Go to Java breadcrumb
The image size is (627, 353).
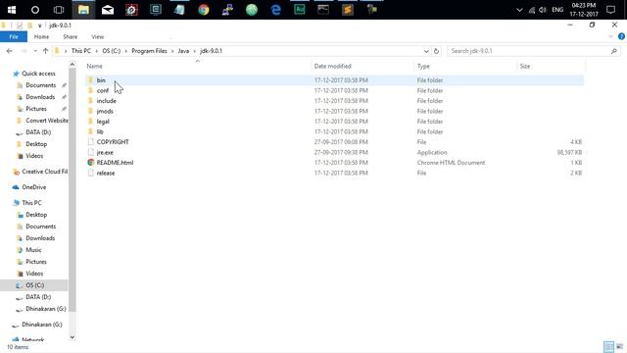pyautogui.click(x=183, y=51)
